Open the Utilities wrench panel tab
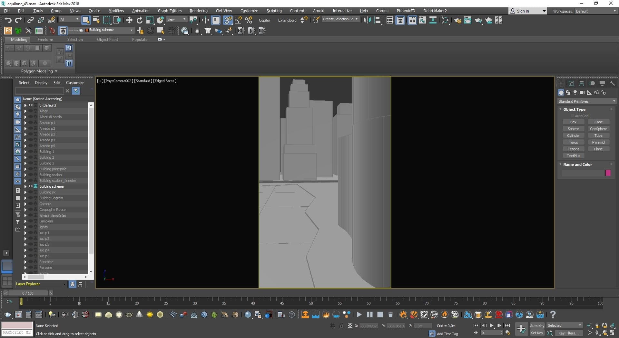The width and height of the screenshot is (619, 338). [613, 83]
